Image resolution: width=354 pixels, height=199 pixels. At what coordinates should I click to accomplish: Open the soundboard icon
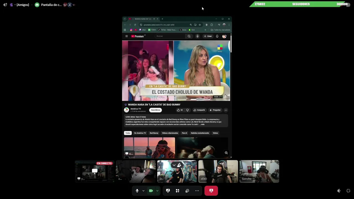[187, 191]
